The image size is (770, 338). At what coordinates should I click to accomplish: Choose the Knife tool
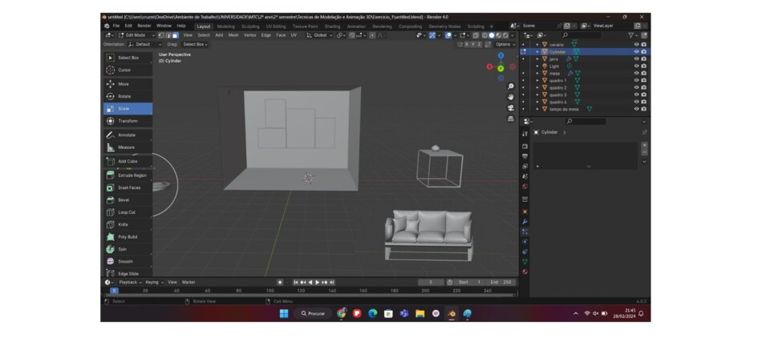click(x=123, y=224)
